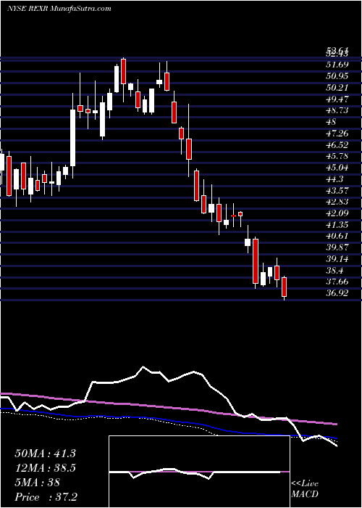The image size is (362, 508).
Task: Select the 37.66 price level label
Action: click(x=337, y=282)
